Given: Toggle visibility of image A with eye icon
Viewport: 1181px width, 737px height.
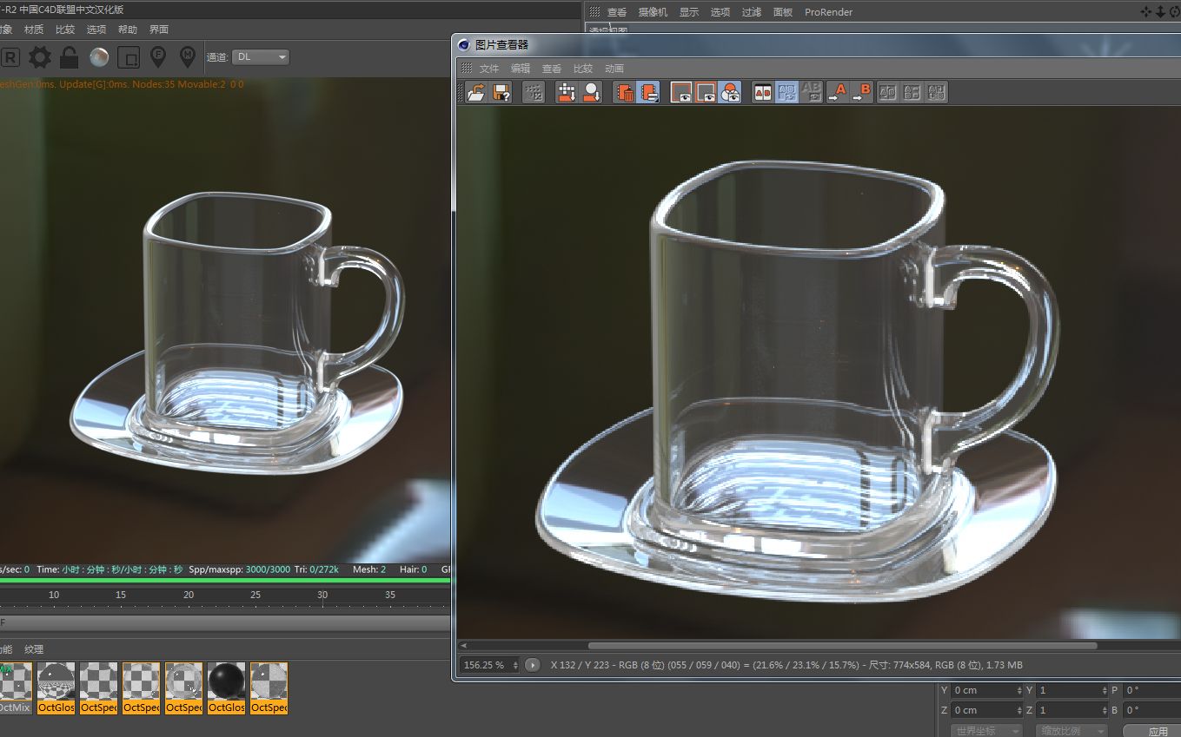Looking at the screenshot, I should [x=680, y=92].
